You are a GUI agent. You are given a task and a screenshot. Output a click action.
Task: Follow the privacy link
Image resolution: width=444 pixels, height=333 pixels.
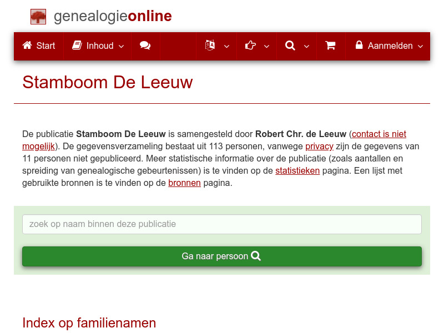tap(319, 146)
